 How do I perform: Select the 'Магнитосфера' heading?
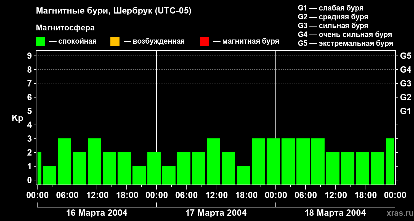(x=65, y=28)
